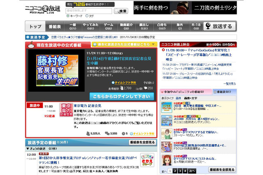Open the 顔出し (131) category tab
The height and width of the screenshot is (175, 263).
point(144,26)
